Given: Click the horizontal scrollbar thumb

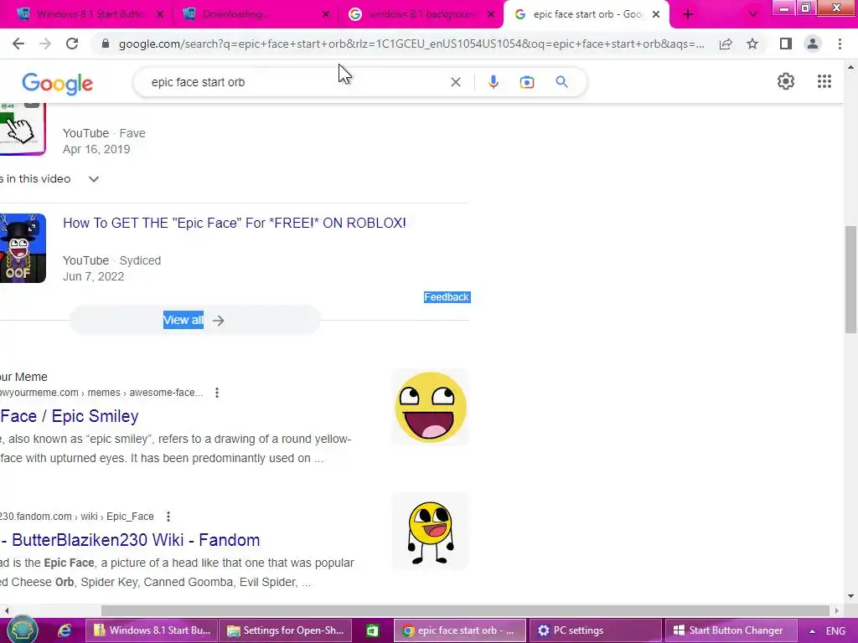Looking at the screenshot, I should coord(465,610).
